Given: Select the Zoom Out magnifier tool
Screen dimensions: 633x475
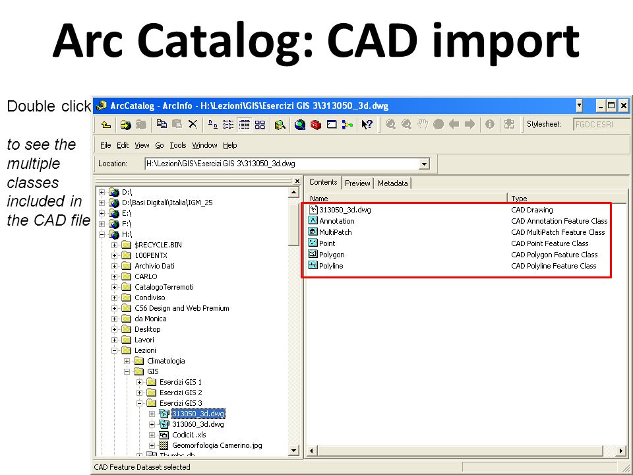Looking at the screenshot, I should (x=407, y=125).
